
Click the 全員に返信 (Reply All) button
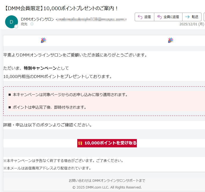click(x=168, y=17)
